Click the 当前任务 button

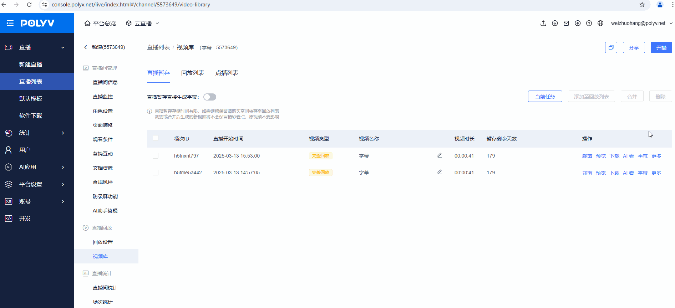click(545, 96)
